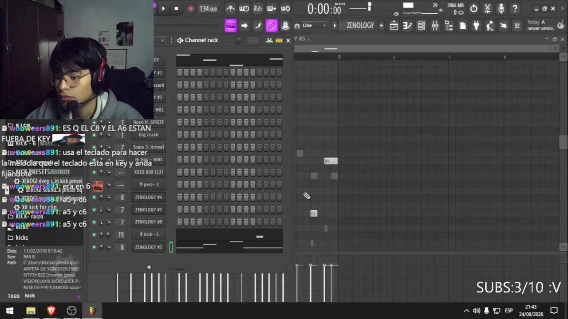Click the kick tag in browser
The height and width of the screenshot is (319, 568).
(30, 296)
